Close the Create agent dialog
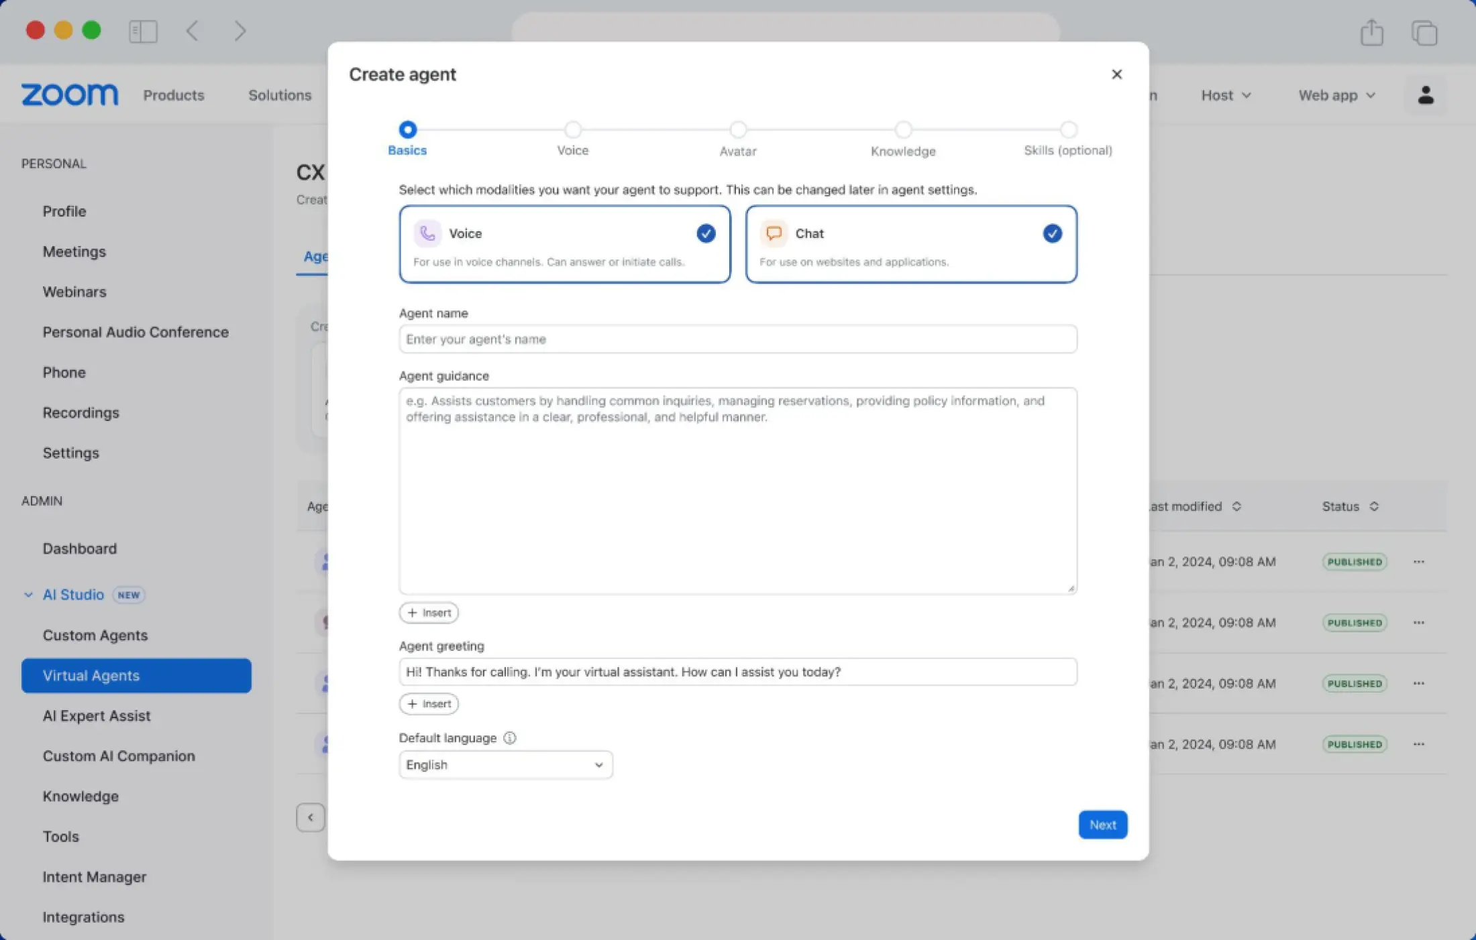Image resolution: width=1476 pixels, height=940 pixels. pyautogui.click(x=1116, y=74)
